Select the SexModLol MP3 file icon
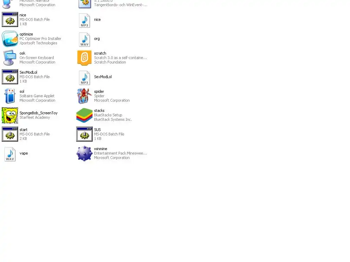350x262 pixels. (x=84, y=78)
